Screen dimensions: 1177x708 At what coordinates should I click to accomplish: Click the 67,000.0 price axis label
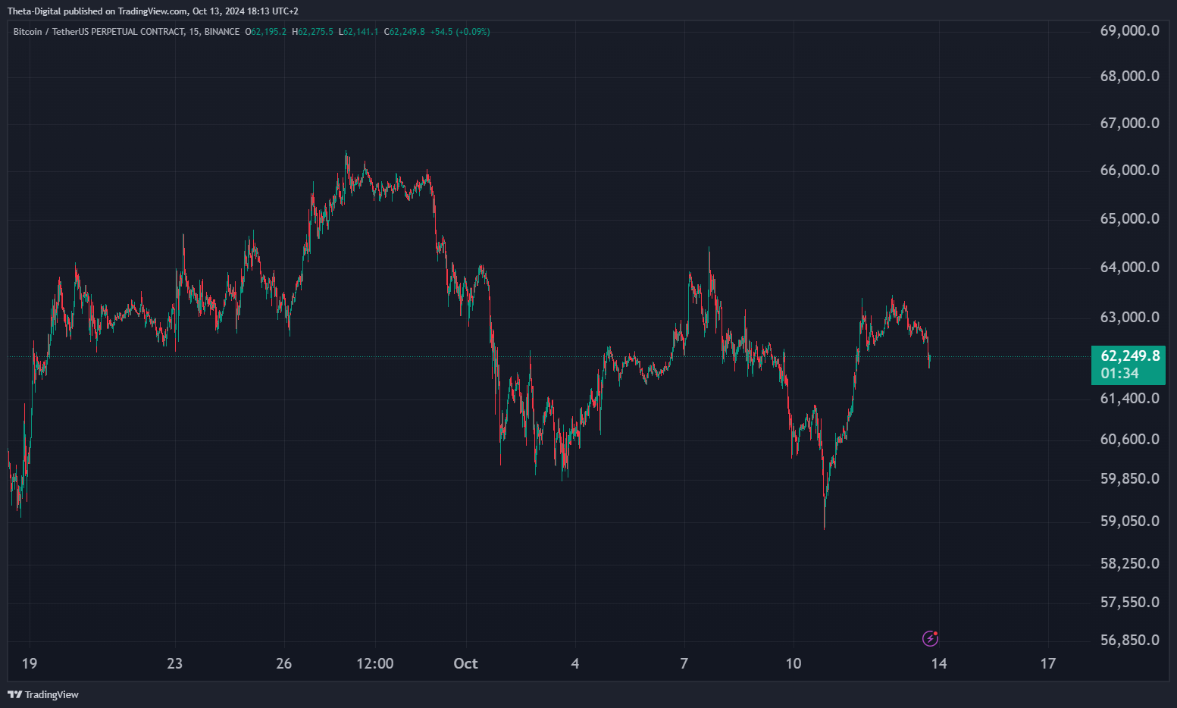(1129, 124)
